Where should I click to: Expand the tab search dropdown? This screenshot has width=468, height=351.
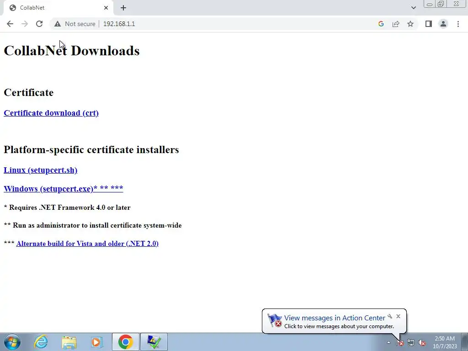click(x=413, y=8)
